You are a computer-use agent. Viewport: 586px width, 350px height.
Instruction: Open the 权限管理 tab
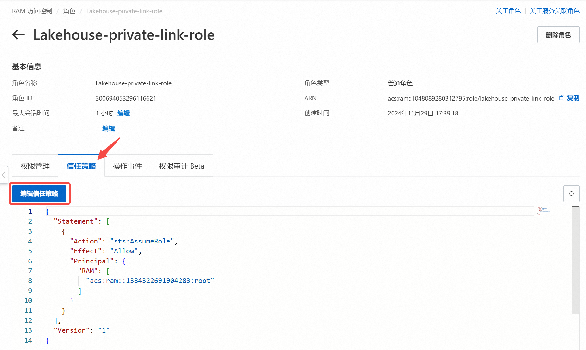35,166
